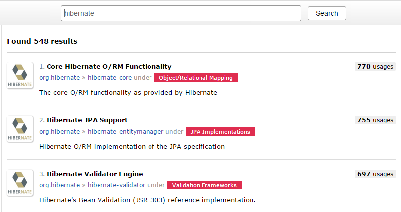Select the Object/Relational Mapping category tag

[196, 78]
